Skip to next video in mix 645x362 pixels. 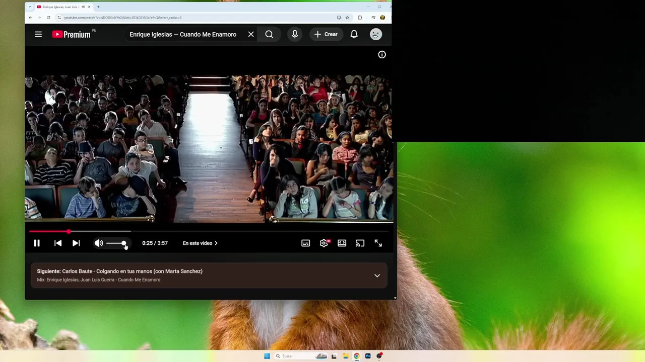click(76, 243)
